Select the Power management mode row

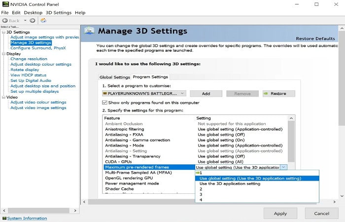[x=149, y=184]
